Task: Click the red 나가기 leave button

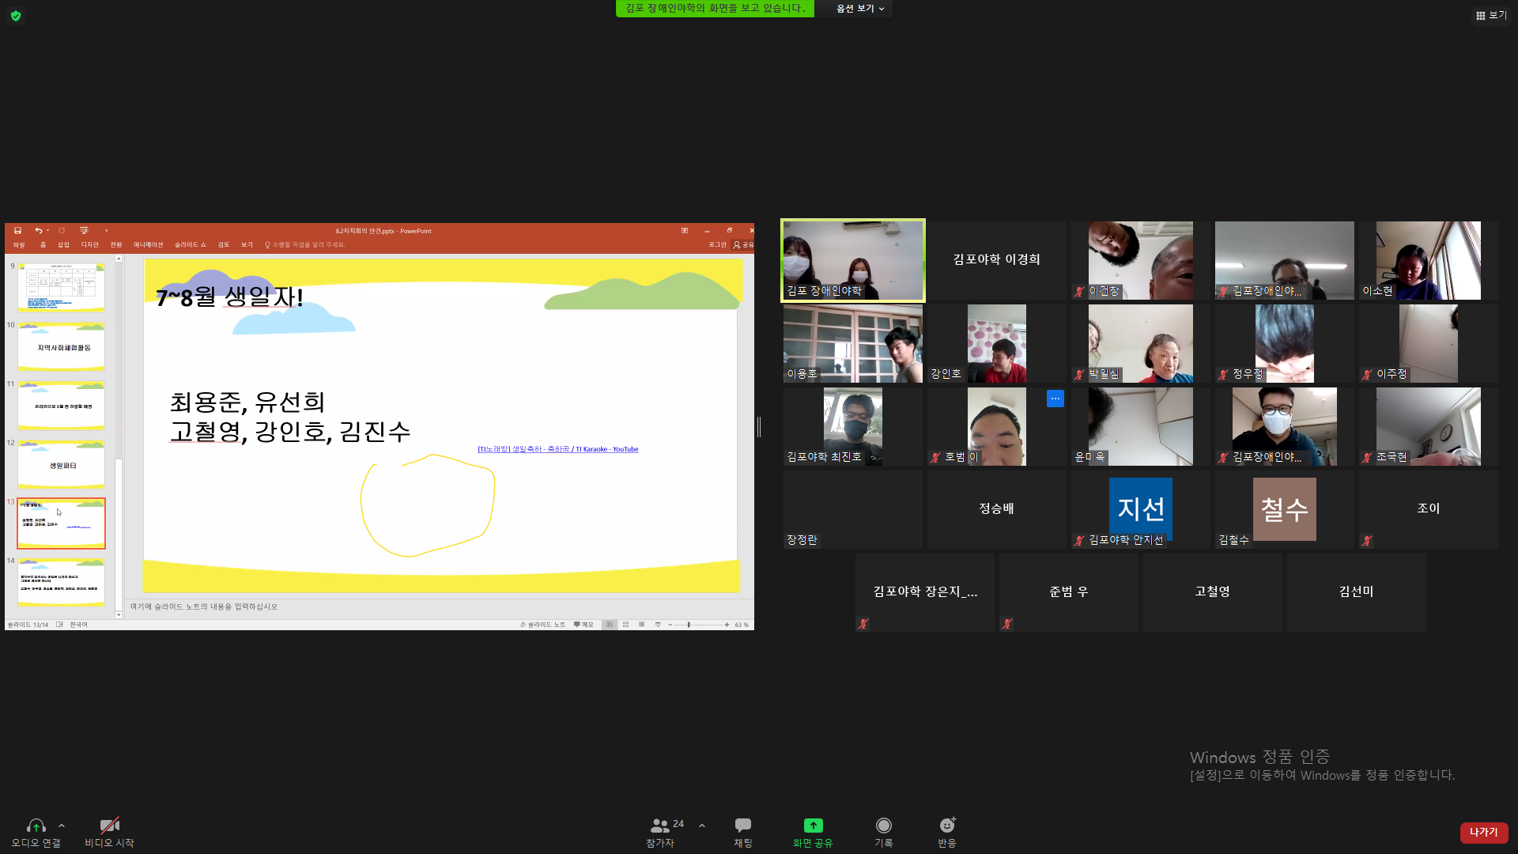Action: (x=1484, y=832)
